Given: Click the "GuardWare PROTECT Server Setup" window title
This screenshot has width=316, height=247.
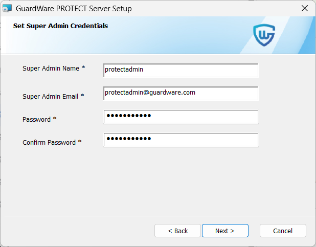Looking at the screenshot, I should coord(74,8).
